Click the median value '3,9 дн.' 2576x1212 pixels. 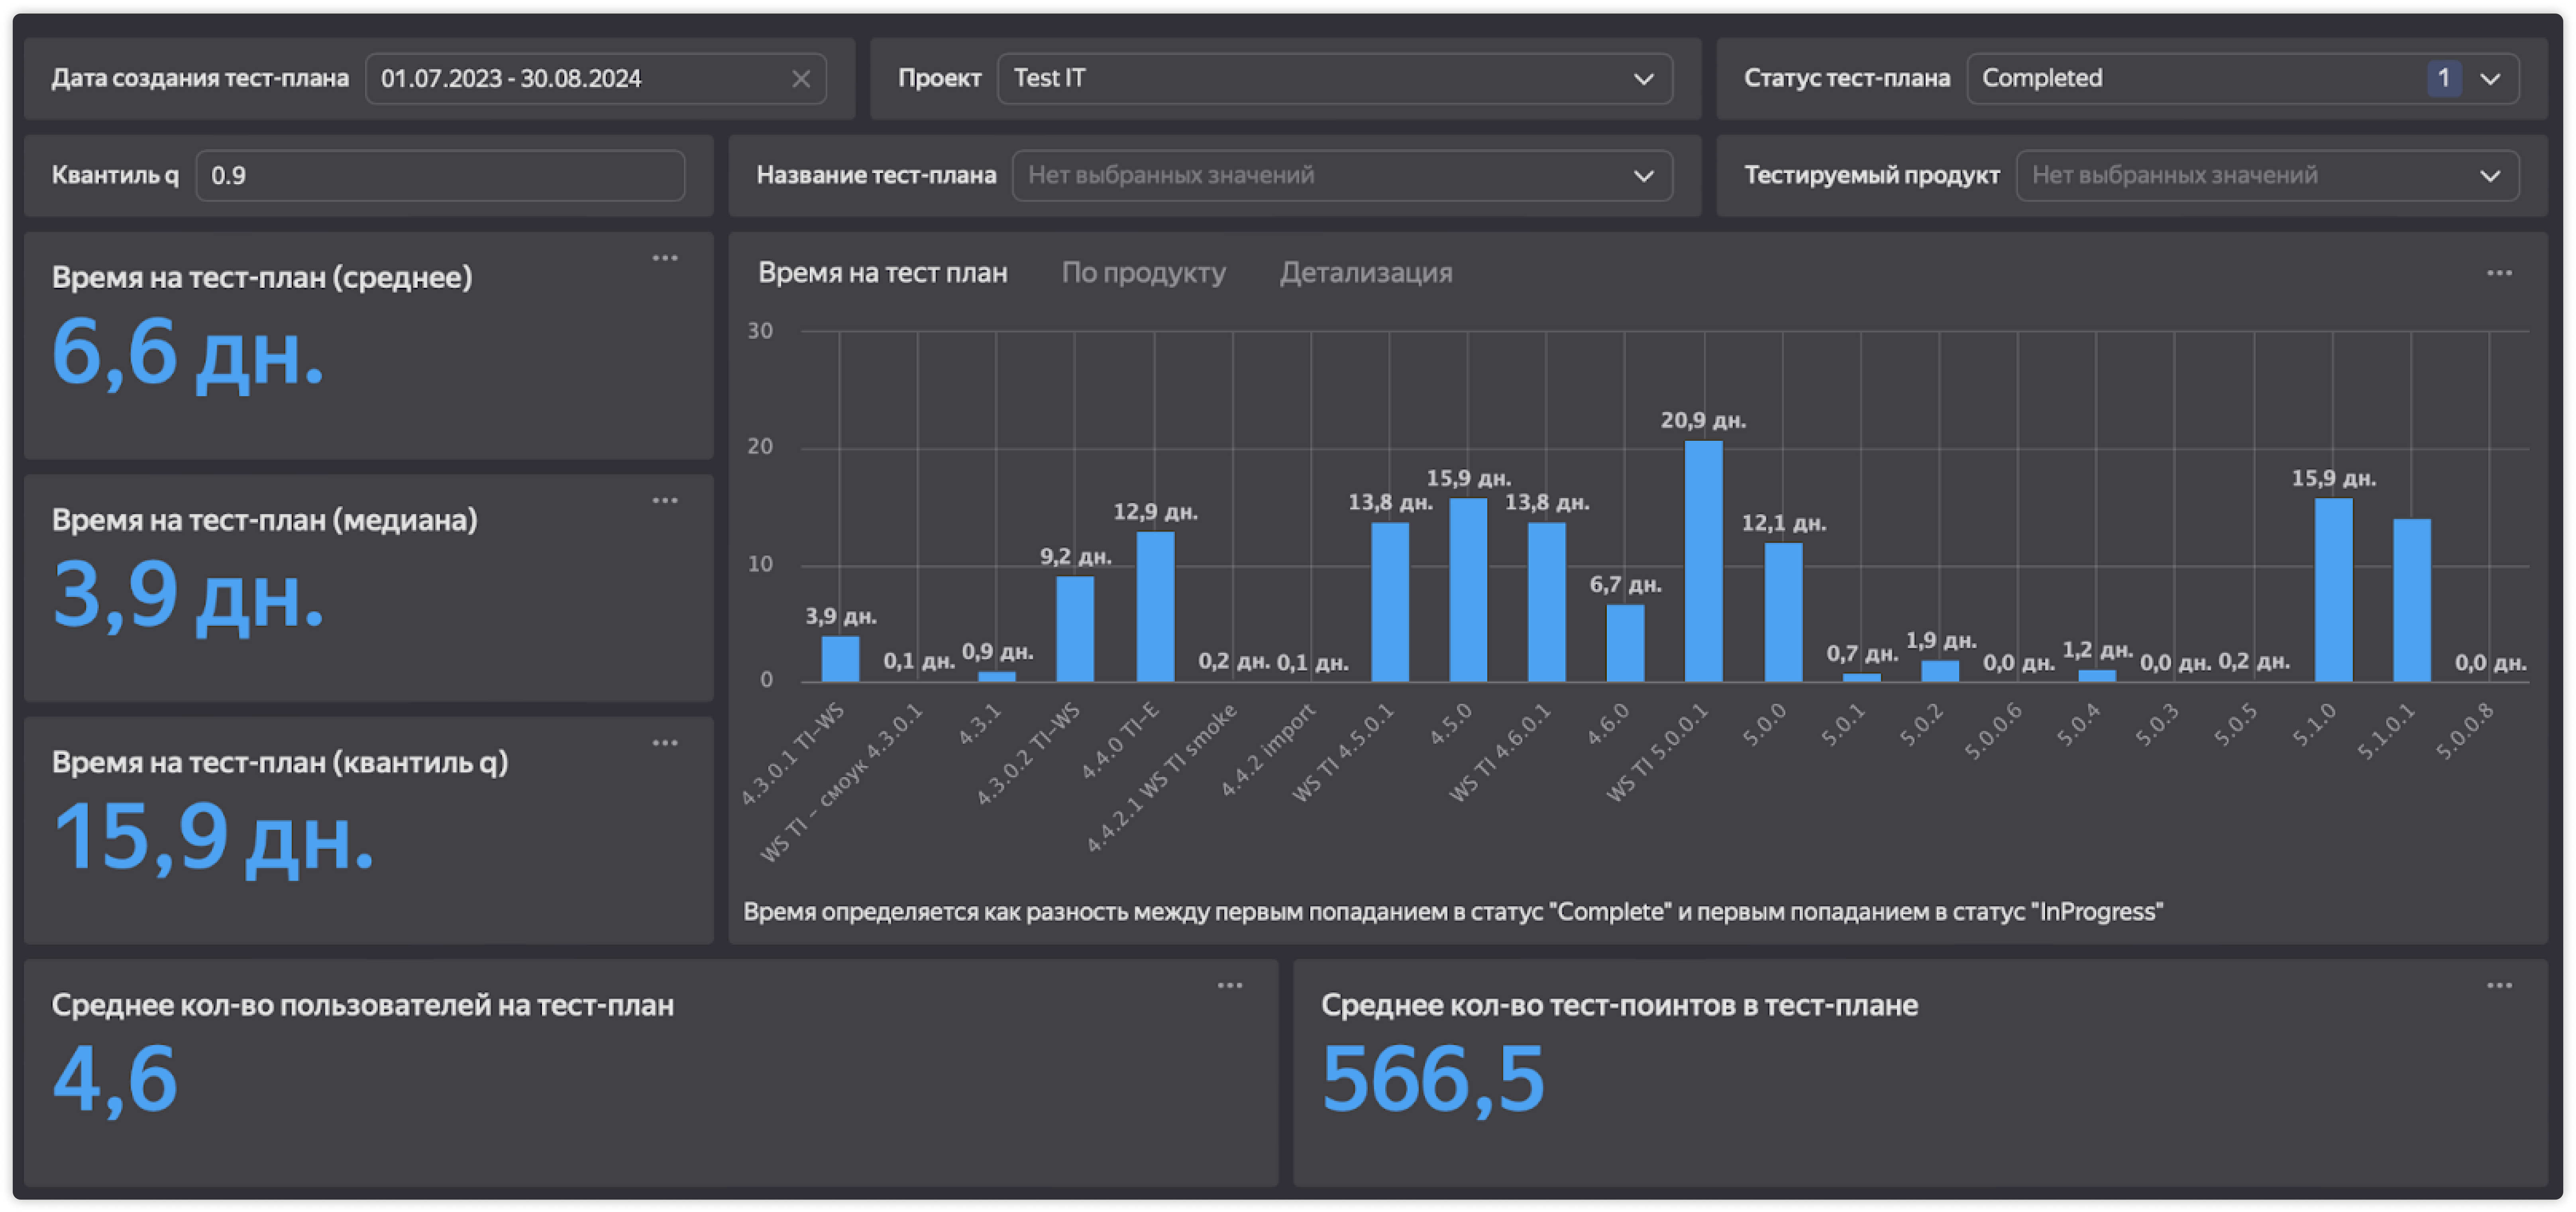188,597
